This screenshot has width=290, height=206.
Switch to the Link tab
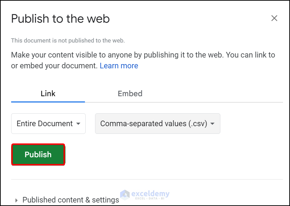[x=48, y=93]
